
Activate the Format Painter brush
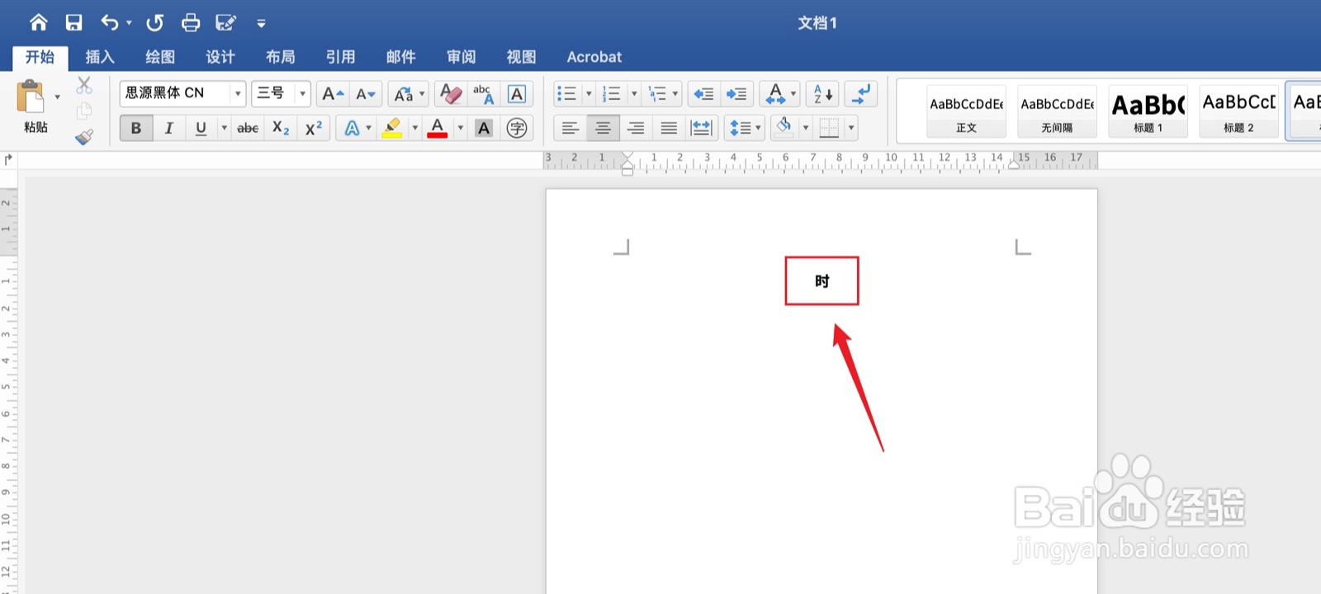point(84,136)
